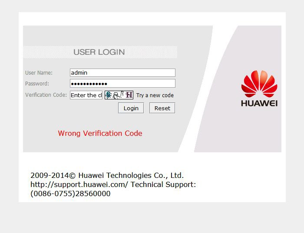304x233 pixels.
Task: Select the 'admin' text in the User Name box
Action: [79, 72]
